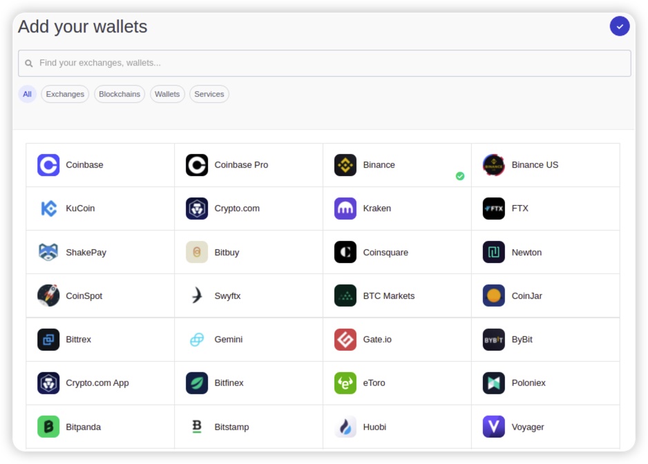
Task: Click the wallet search input field
Action: click(x=325, y=63)
